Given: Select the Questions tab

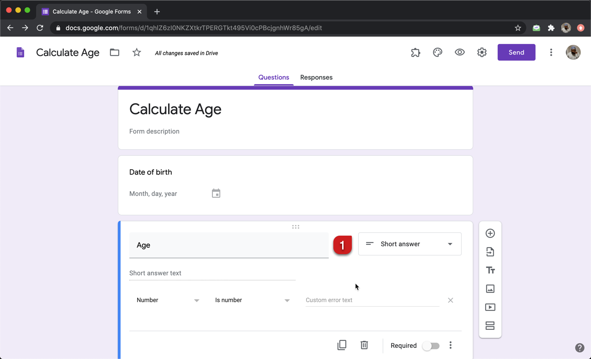Looking at the screenshot, I should point(273,78).
